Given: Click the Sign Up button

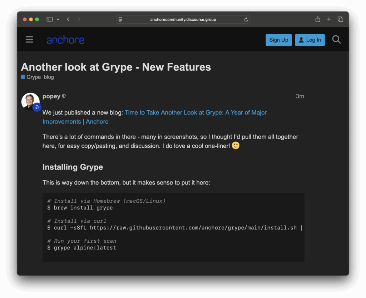Looking at the screenshot, I should 279,40.
